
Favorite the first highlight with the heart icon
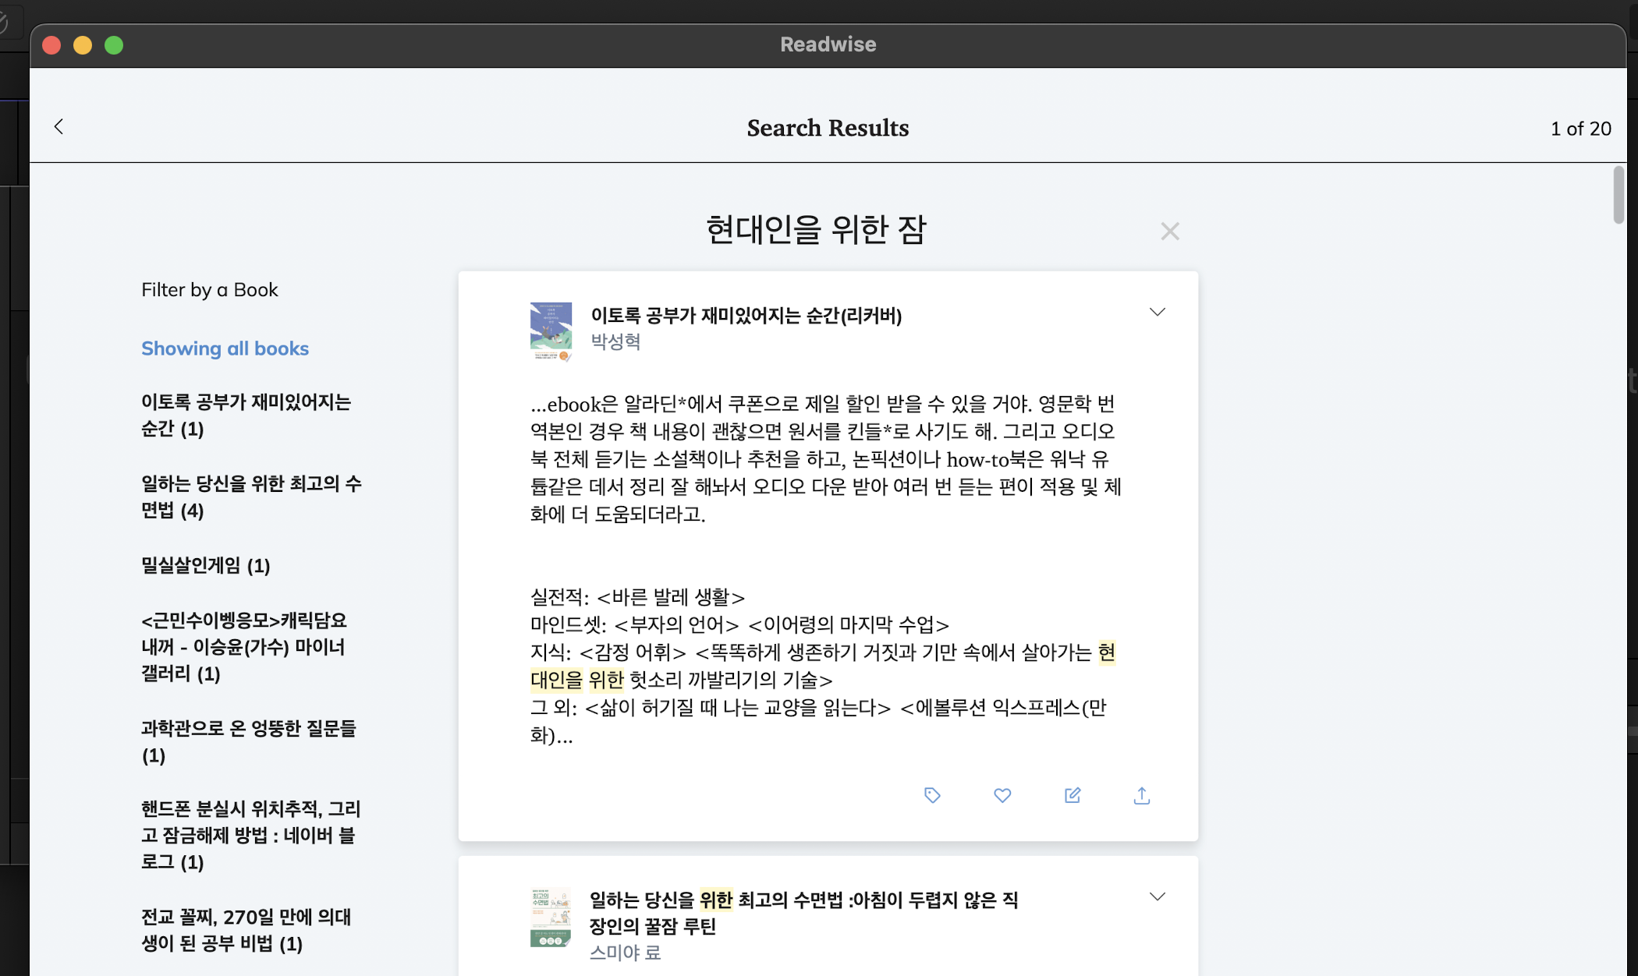(1002, 795)
